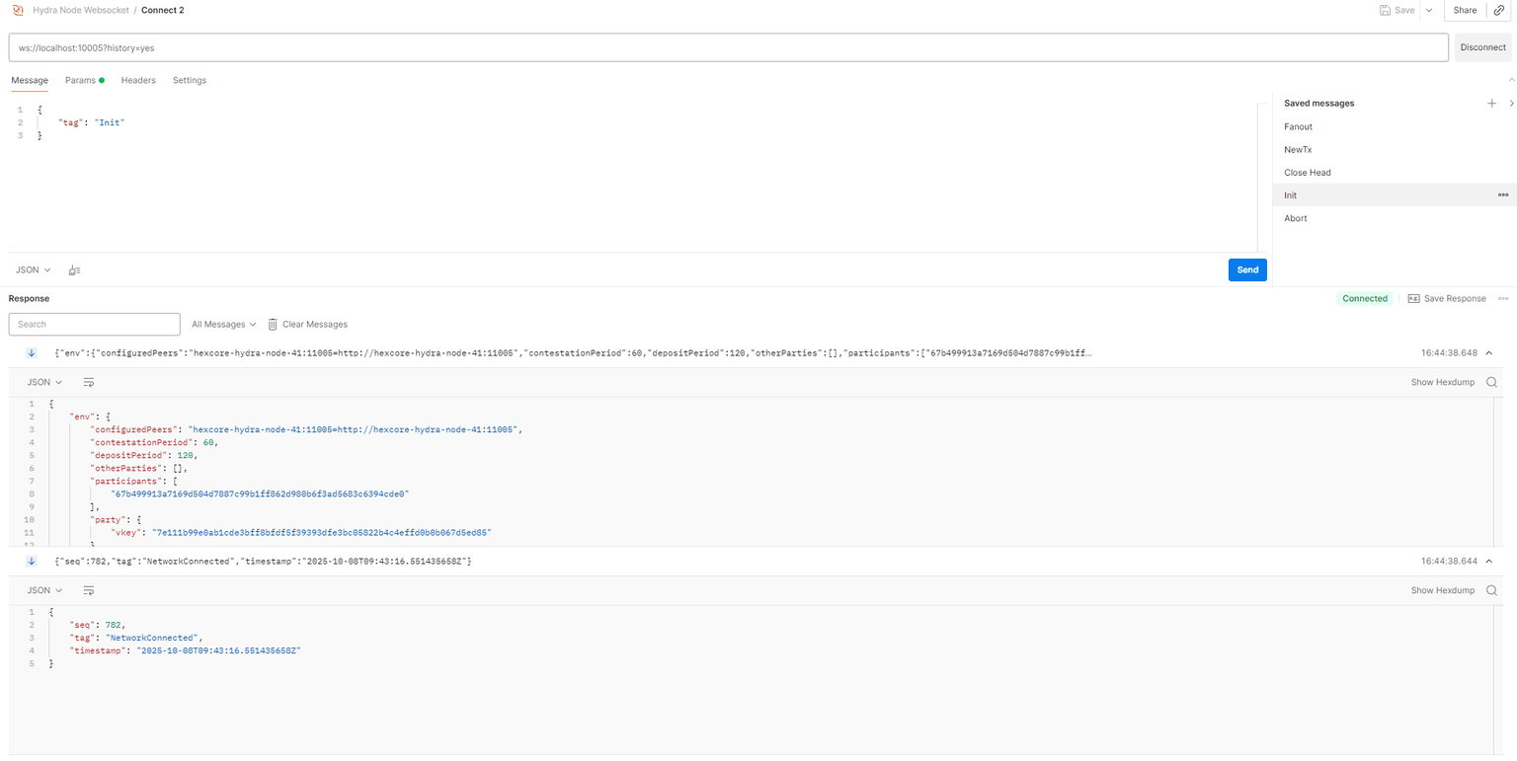This screenshot has width=1517, height=761.
Task: Click the Clear Messages trash icon
Action: coord(273,324)
